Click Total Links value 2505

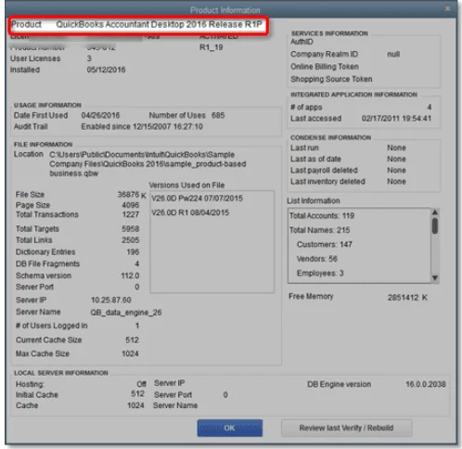pos(131,240)
